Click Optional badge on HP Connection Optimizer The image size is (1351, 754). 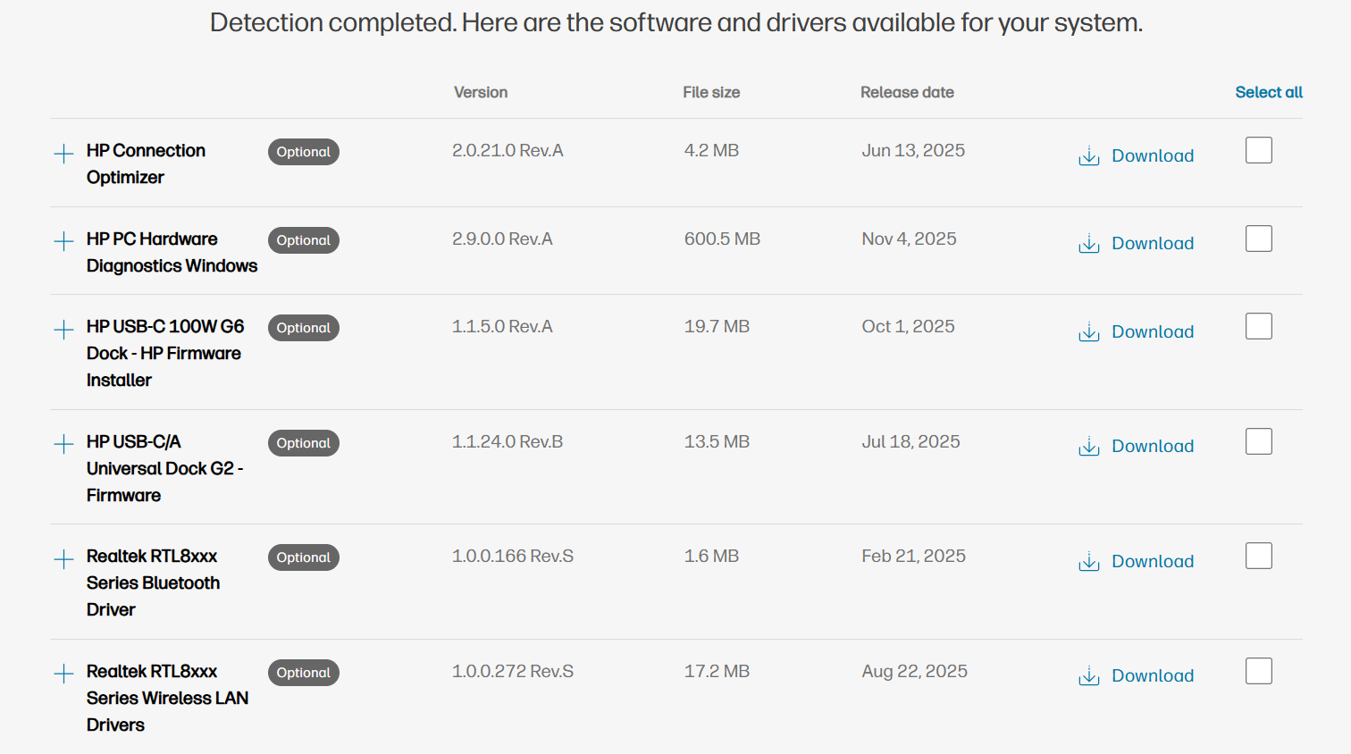[304, 152]
